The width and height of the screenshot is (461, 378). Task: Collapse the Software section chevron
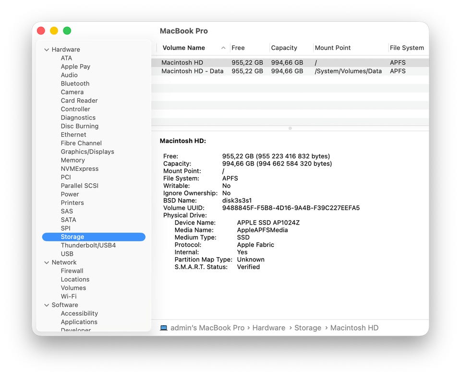47,305
